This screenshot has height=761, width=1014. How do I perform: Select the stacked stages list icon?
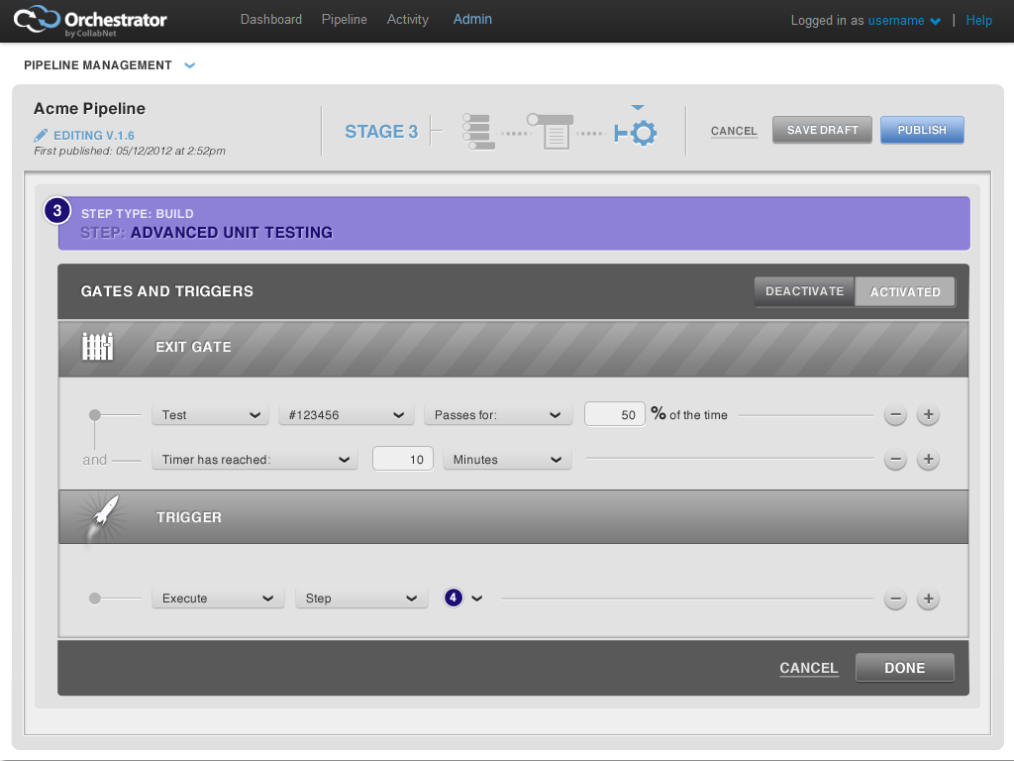pyautogui.click(x=478, y=132)
